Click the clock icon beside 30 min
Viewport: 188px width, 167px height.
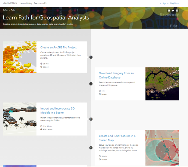pos(100,156)
